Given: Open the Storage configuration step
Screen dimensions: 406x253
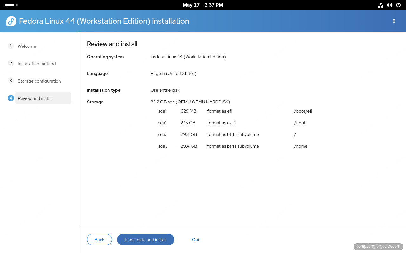Looking at the screenshot, I should 39,81.
